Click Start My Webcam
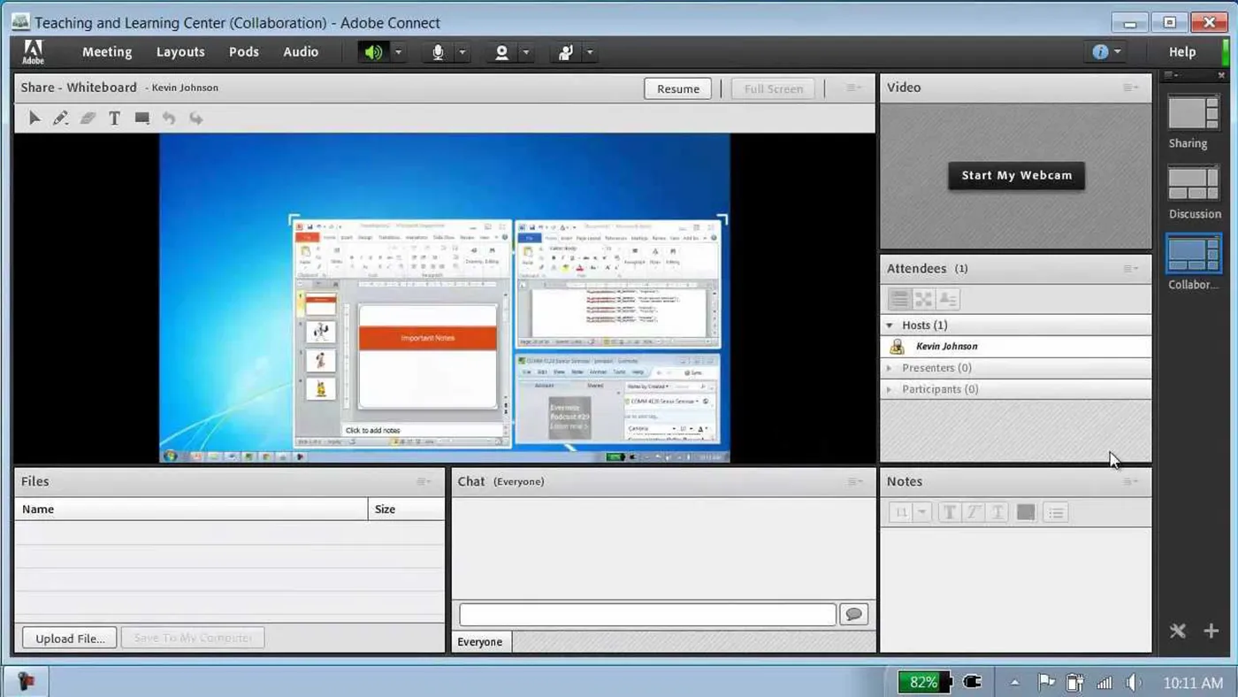This screenshot has height=697, width=1238. (x=1015, y=175)
